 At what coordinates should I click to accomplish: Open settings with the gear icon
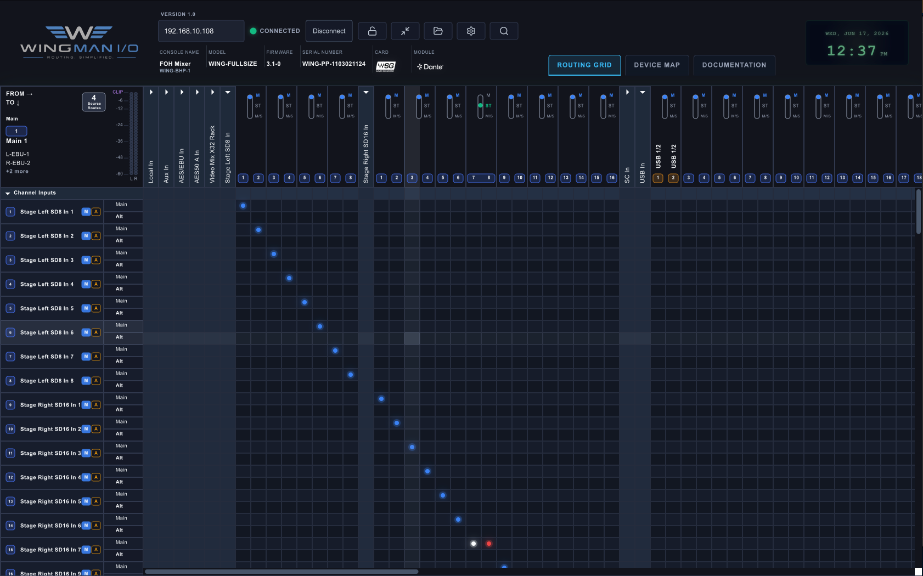tap(471, 31)
